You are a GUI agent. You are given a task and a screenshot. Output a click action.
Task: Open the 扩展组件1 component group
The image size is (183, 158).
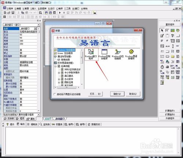coord(170,111)
